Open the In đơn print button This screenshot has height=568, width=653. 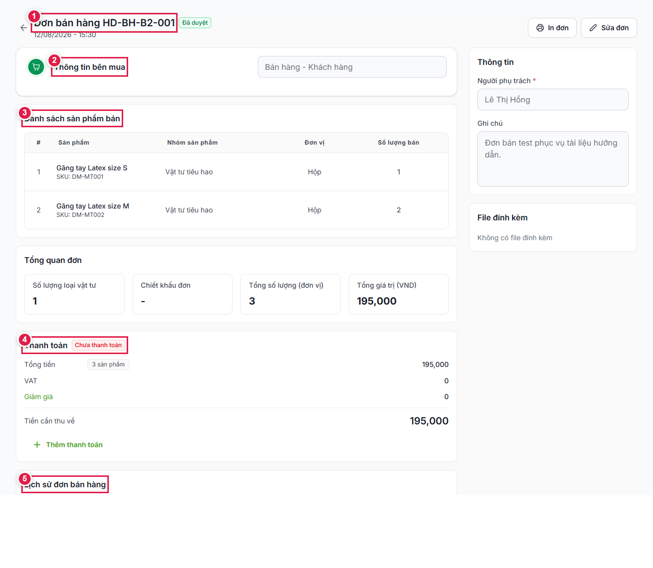552,28
